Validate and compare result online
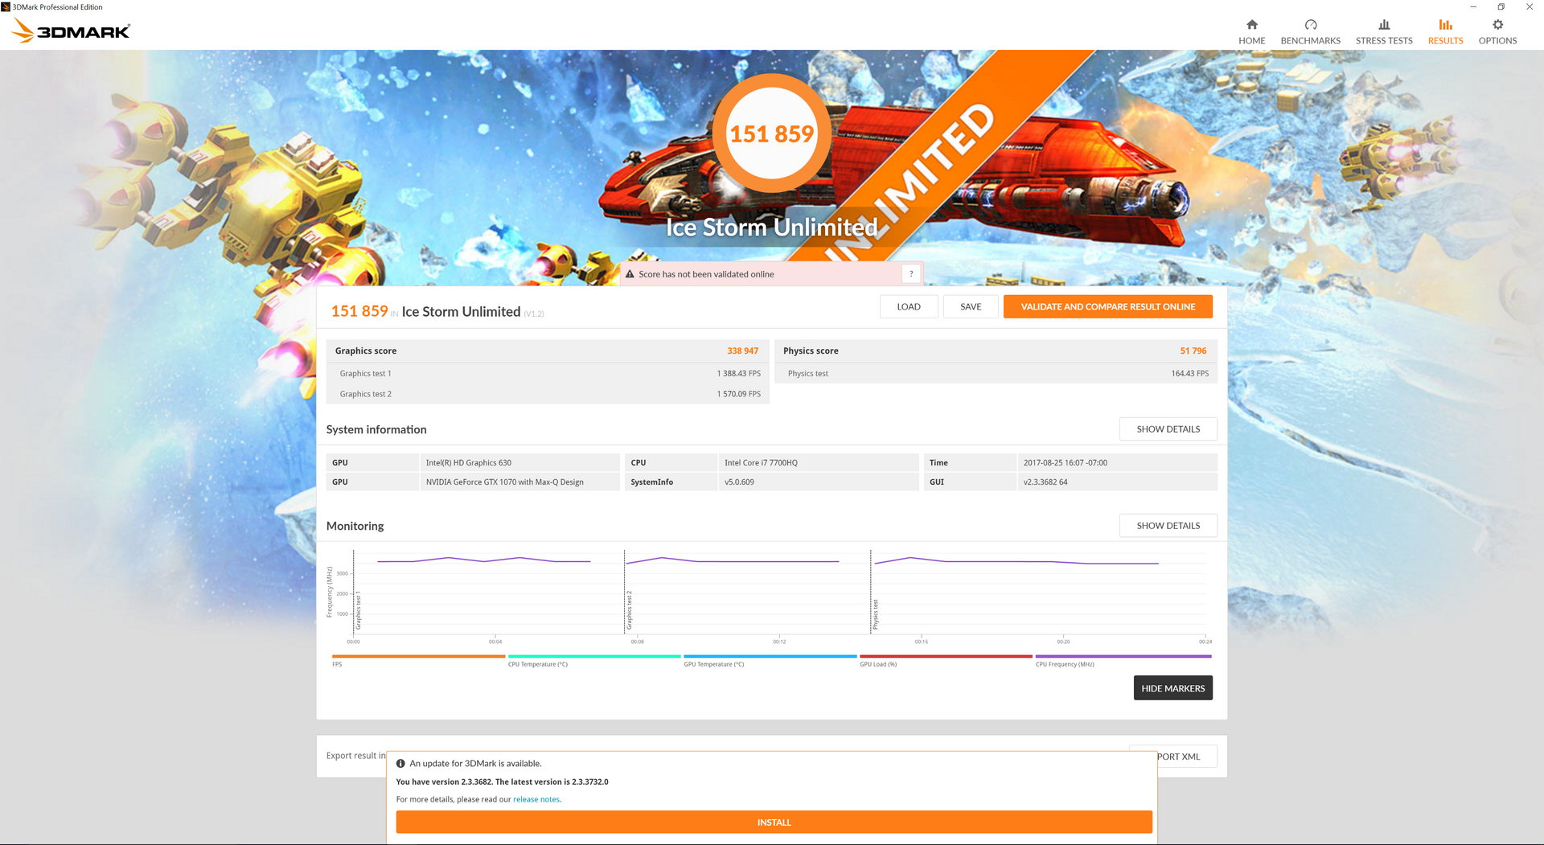The image size is (1544, 845). [x=1107, y=307]
